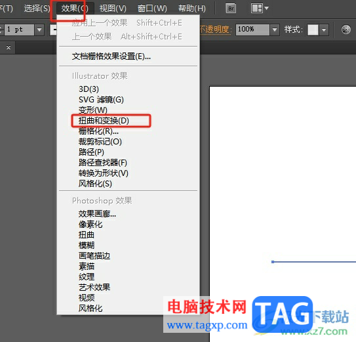Click the 不透明度 opacity label link

pos(216,30)
